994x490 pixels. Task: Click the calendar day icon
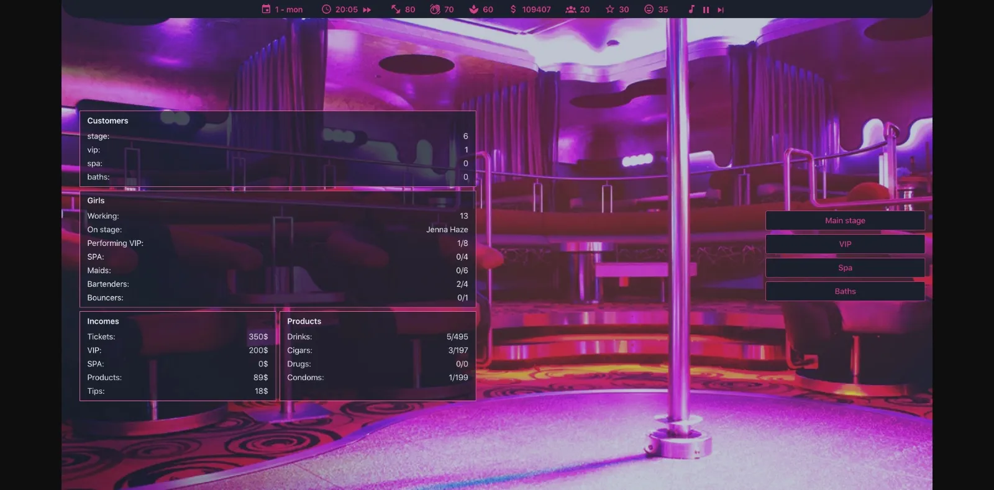click(x=266, y=9)
